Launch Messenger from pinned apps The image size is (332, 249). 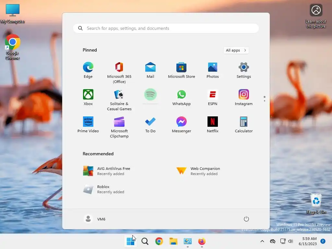[x=182, y=125]
